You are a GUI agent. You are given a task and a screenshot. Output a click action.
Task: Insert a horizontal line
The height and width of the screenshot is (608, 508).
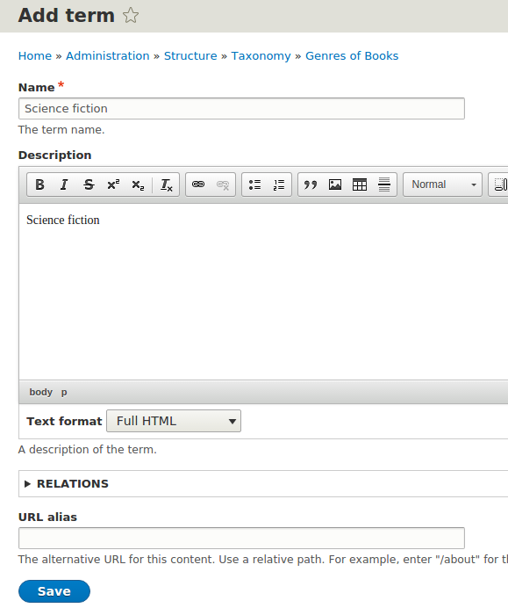pos(384,185)
